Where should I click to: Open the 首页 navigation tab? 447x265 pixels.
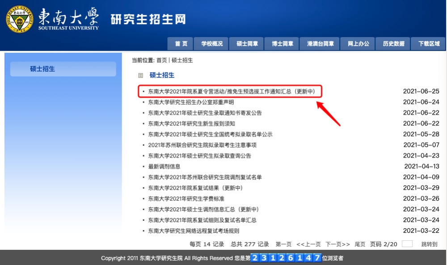coord(181,44)
